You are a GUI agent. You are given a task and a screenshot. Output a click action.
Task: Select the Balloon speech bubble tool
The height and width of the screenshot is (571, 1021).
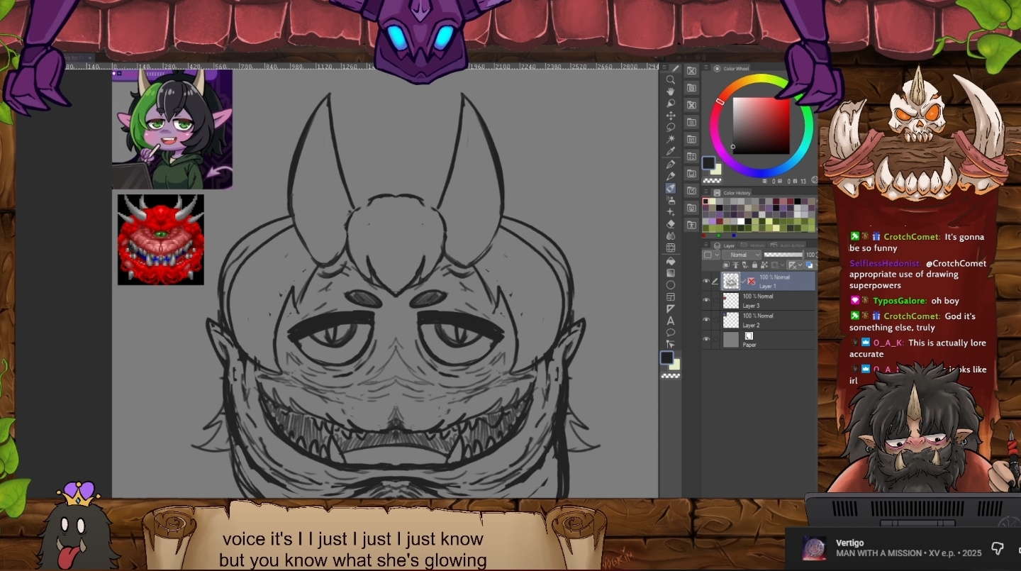point(671,333)
